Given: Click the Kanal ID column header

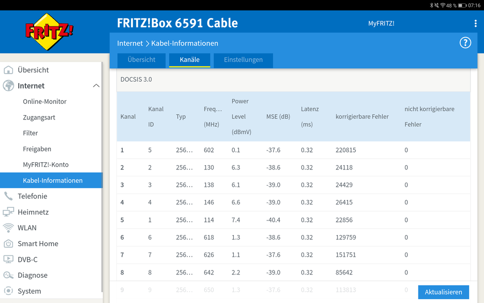Looking at the screenshot, I should tap(156, 117).
